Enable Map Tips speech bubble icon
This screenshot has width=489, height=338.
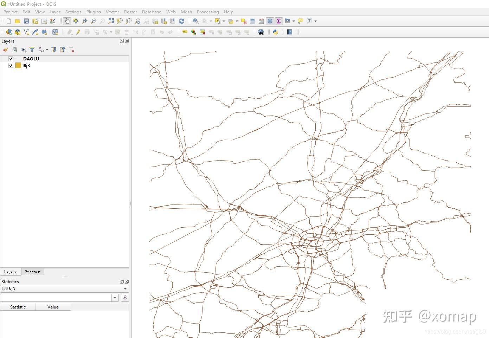(x=301, y=21)
